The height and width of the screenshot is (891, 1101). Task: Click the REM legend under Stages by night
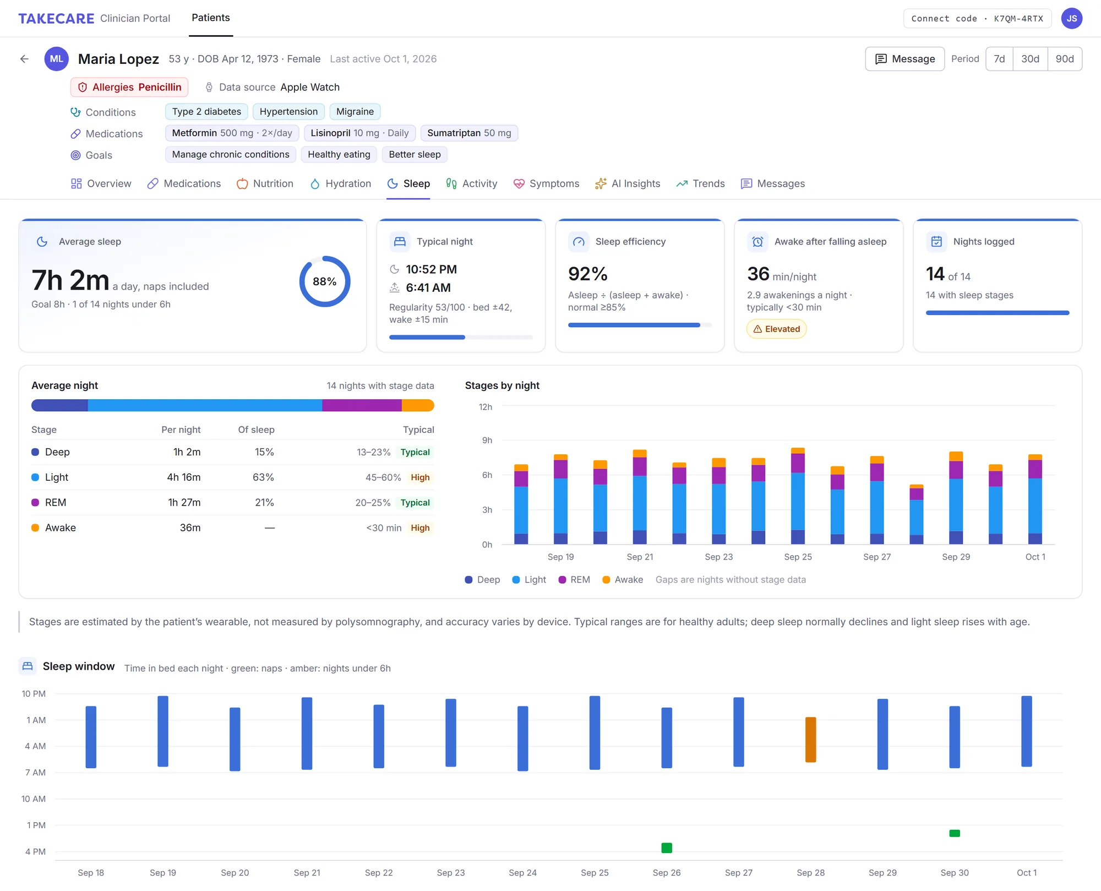pos(574,580)
